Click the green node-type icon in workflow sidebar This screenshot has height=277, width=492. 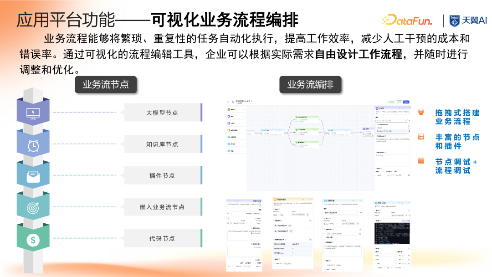click(229, 109)
